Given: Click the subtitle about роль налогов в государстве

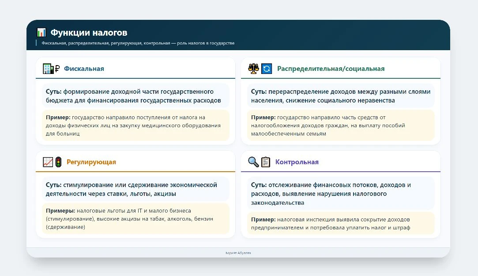Looking at the screenshot, I should pyautogui.click(x=138, y=43).
